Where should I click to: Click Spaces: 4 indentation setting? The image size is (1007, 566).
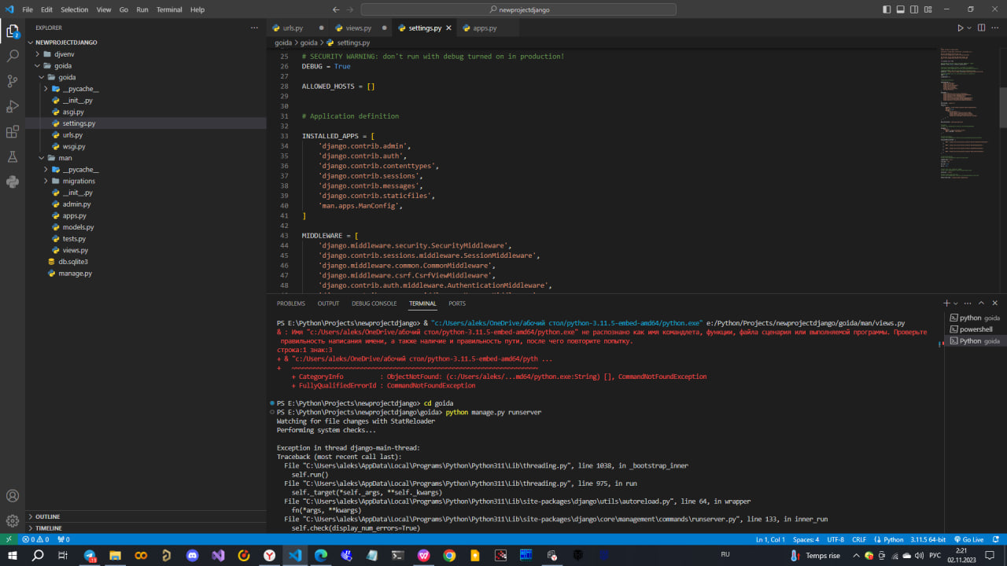click(x=806, y=539)
